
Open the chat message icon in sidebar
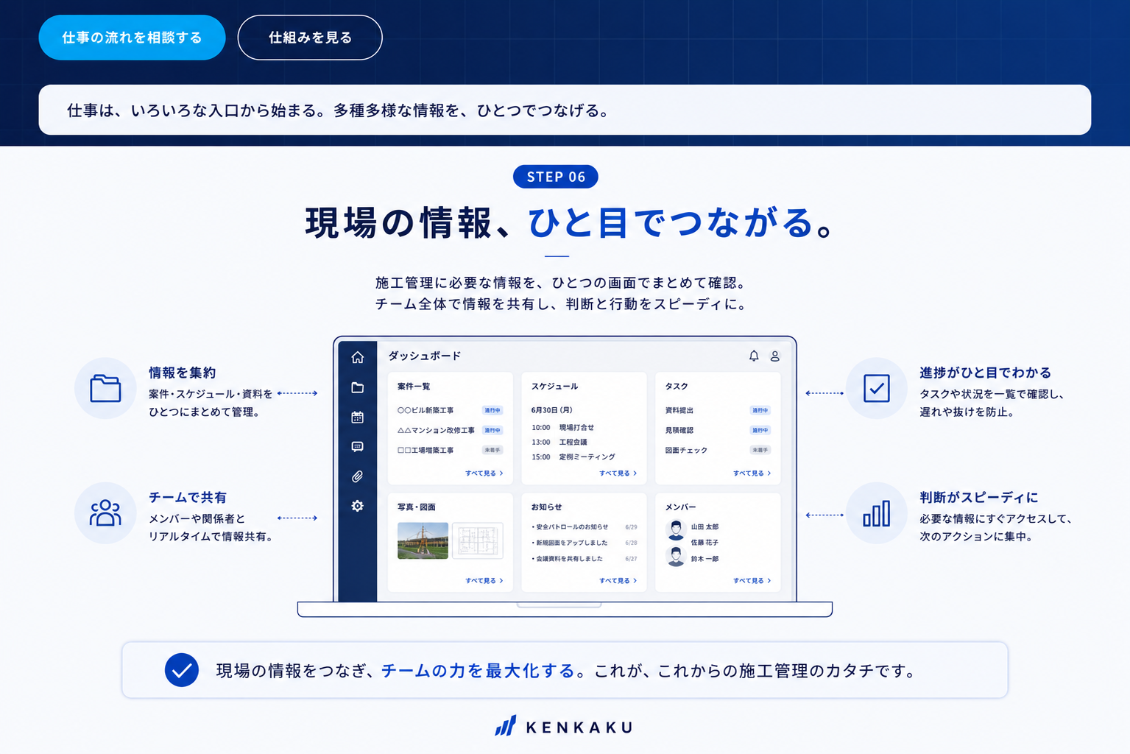coord(358,447)
